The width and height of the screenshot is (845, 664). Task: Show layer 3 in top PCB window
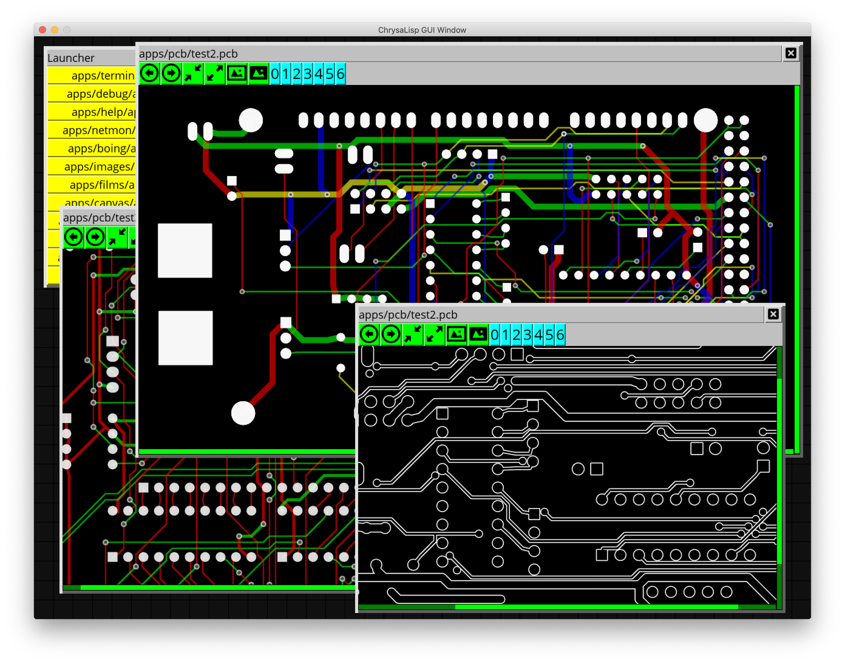point(307,73)
